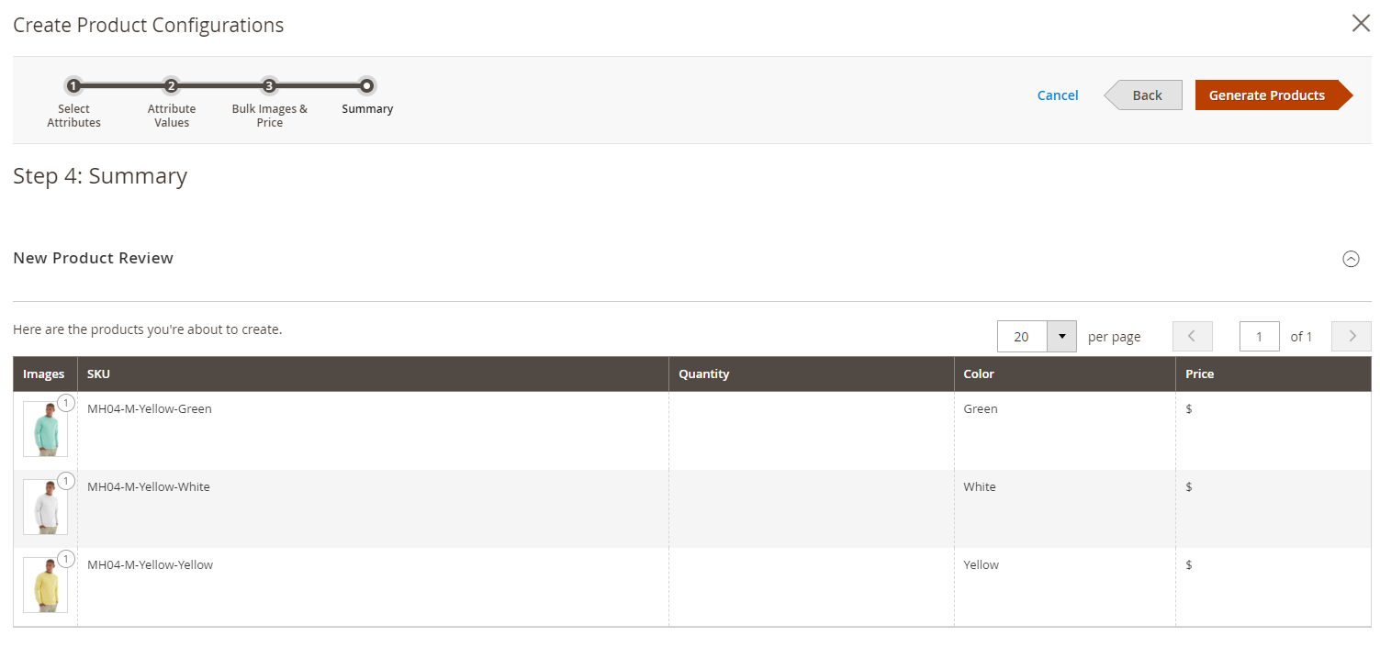1380x647 pixels.
Task: Jump to step 1 Select Attributes
Action: pyautogui.click(x=73, y=86)
